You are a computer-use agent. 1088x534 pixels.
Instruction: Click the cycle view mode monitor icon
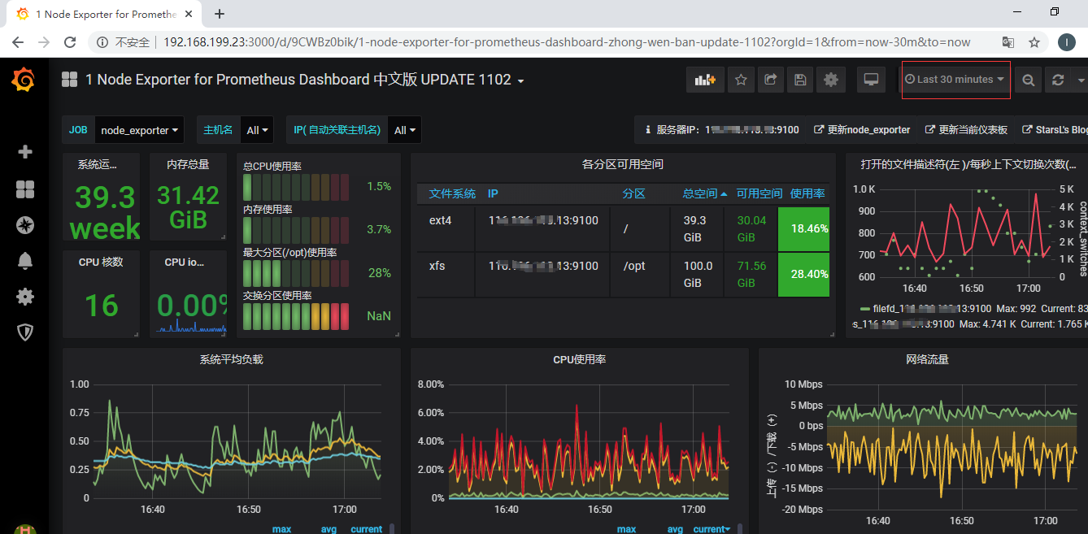[872, 80]
